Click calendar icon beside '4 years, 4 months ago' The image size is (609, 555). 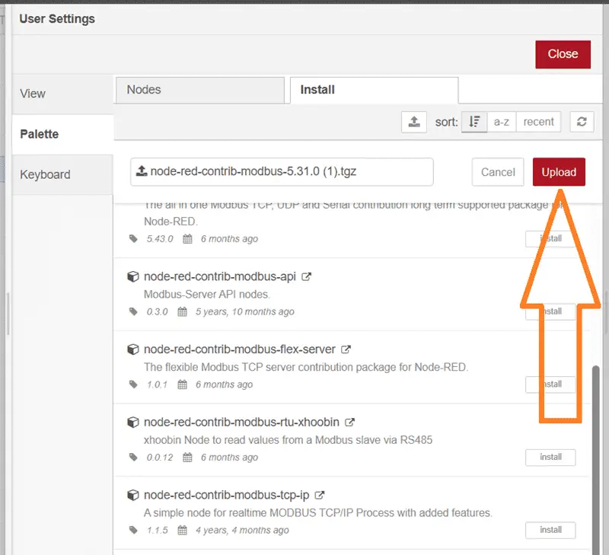click(x=182, y=530)
